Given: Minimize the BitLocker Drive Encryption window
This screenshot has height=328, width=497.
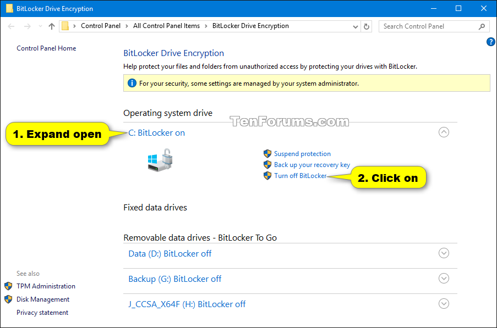Looking at the screenshot, I should (x=434, y=9).
